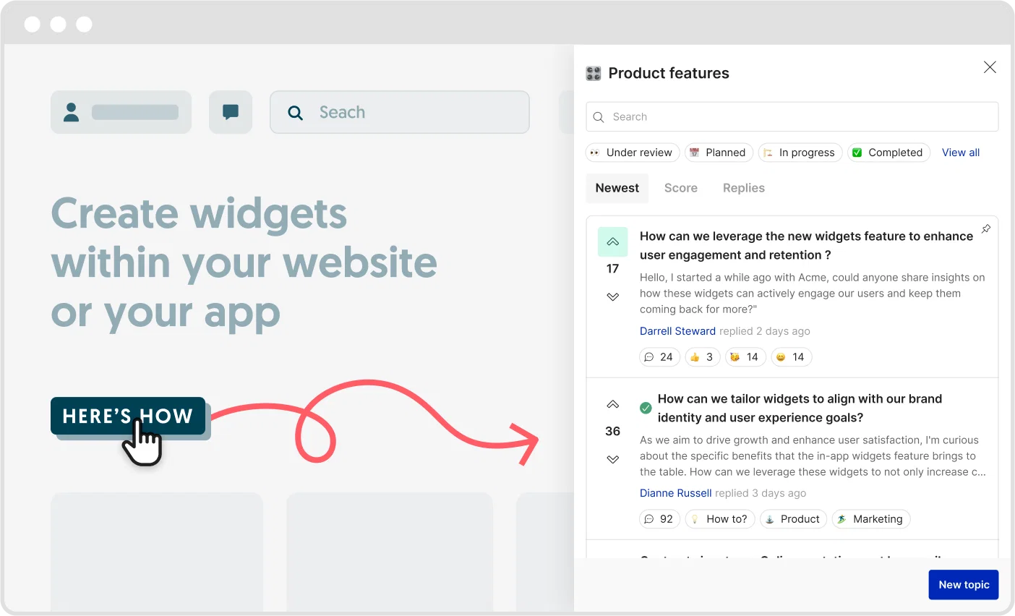Toggle the Under review status filter
This screenshot has height=616, width=1015.
[x=633, y=153]
